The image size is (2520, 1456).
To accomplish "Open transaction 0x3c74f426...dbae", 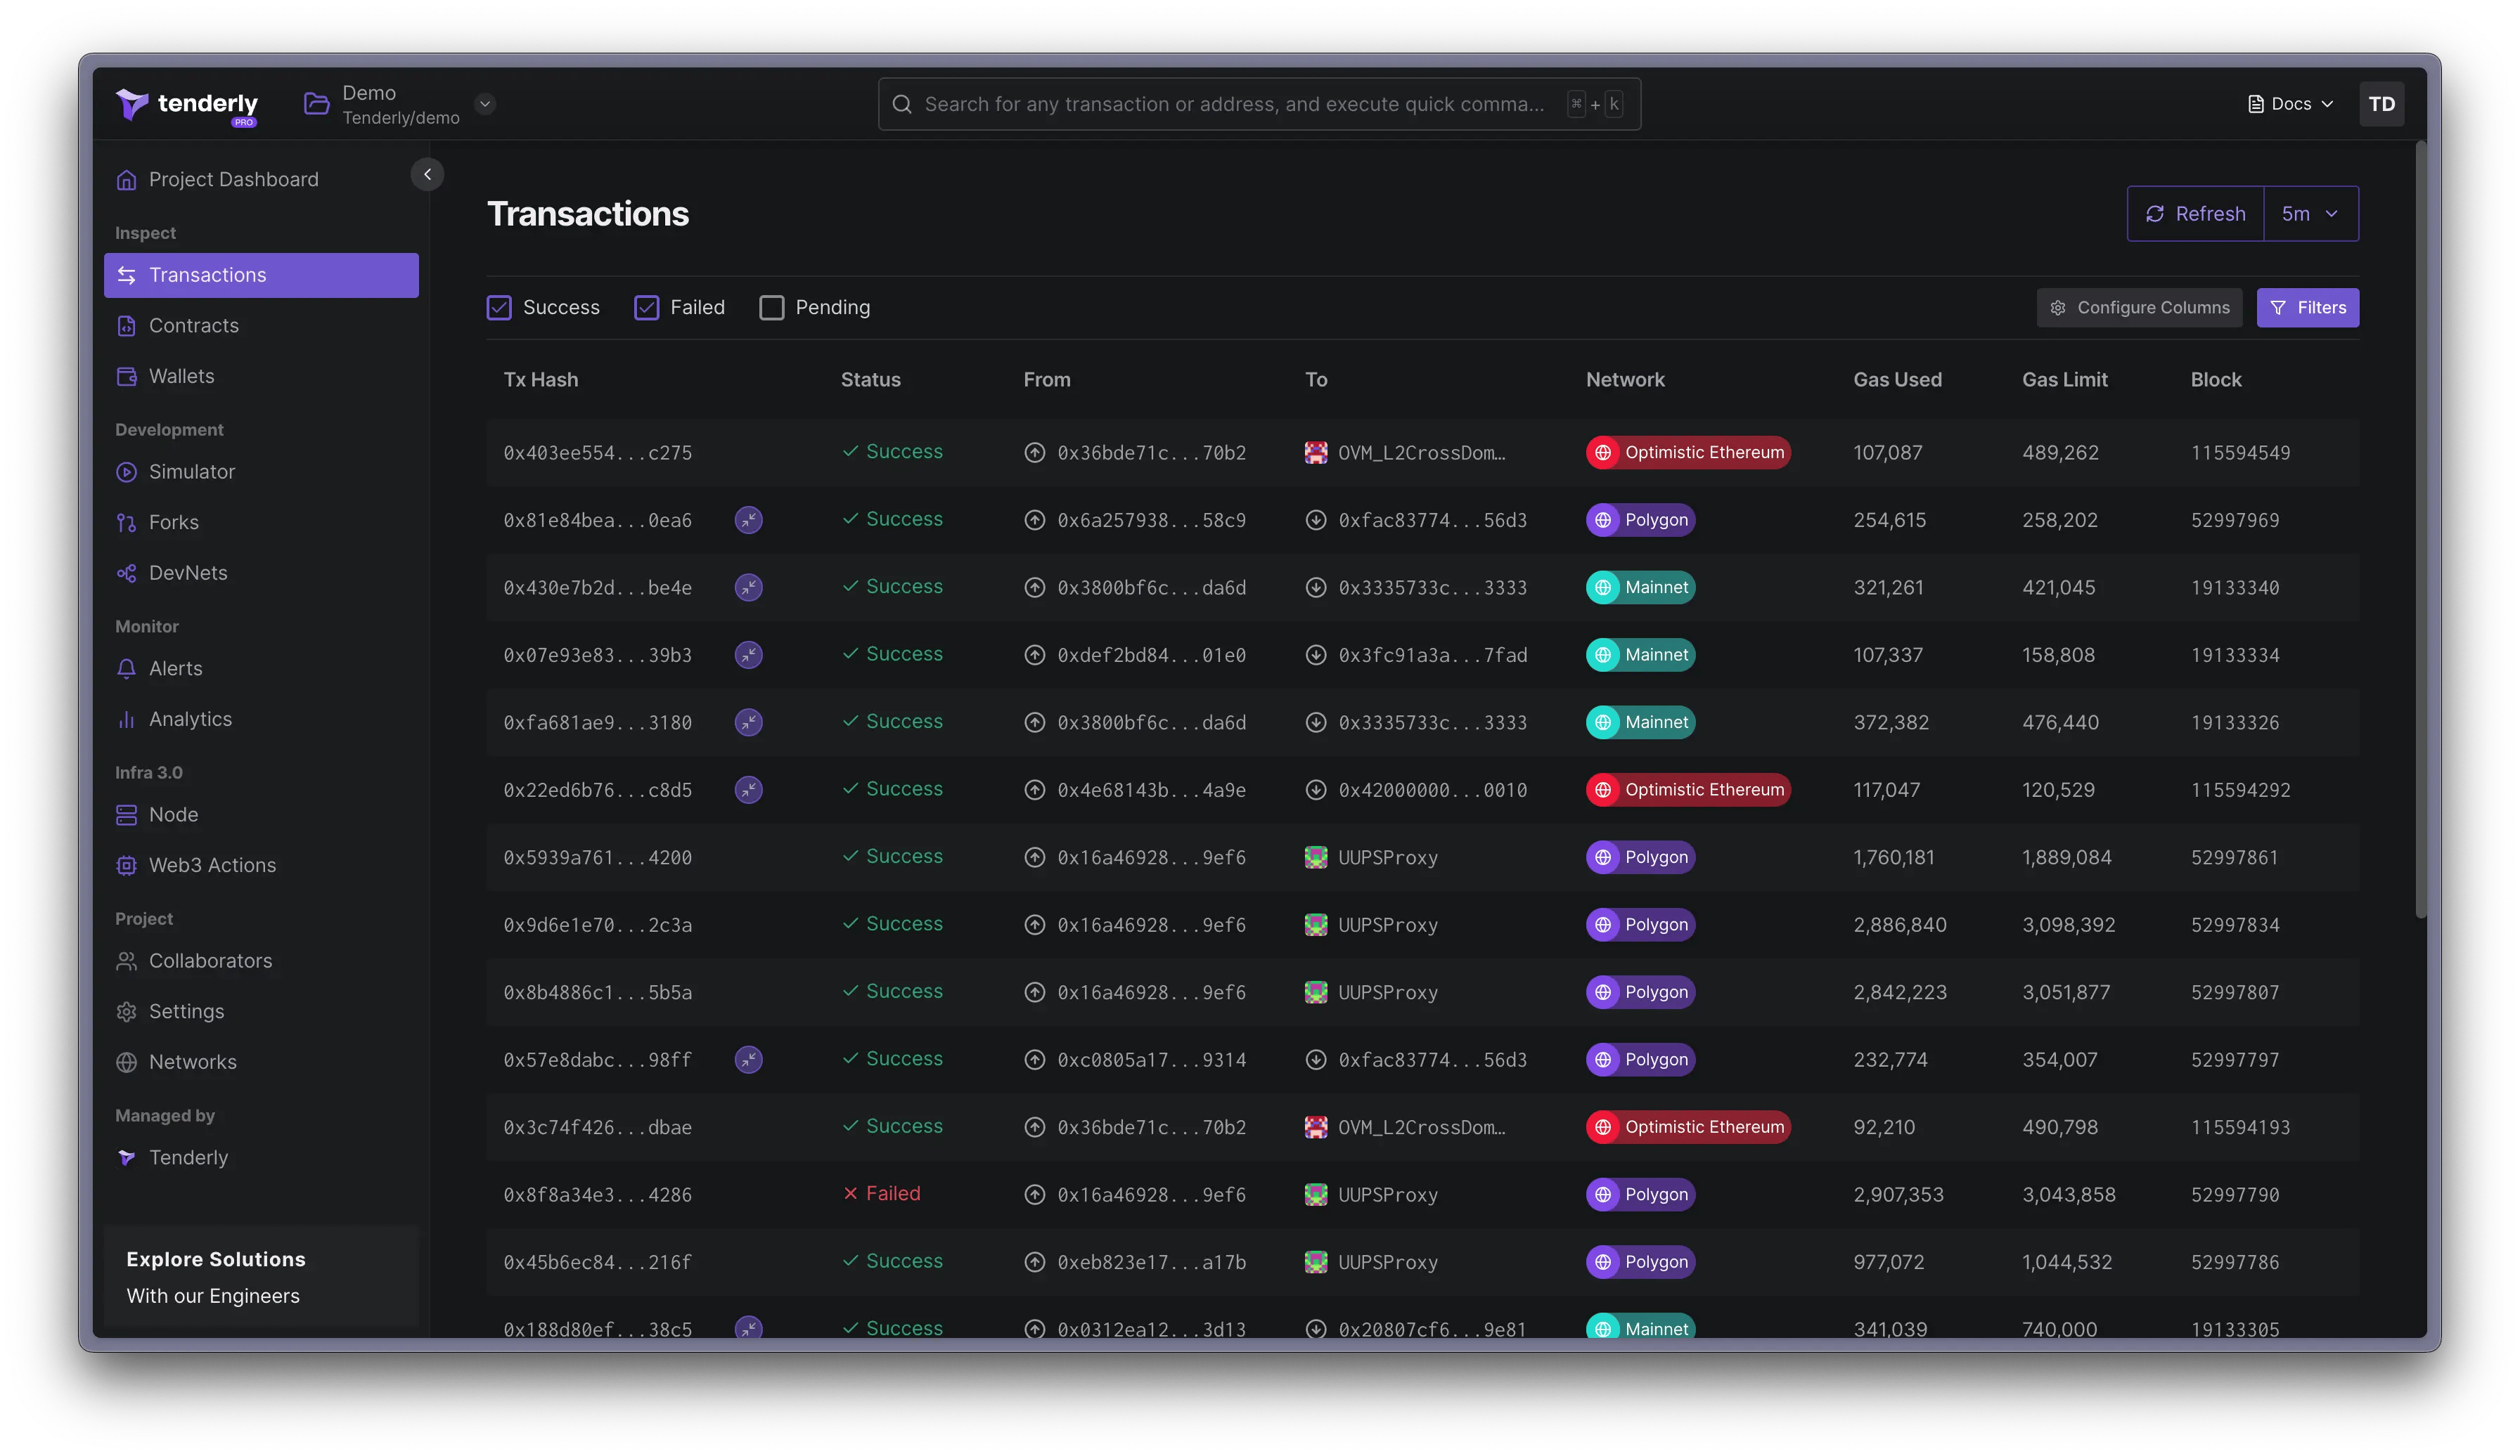I will [x=597, y=1127].
